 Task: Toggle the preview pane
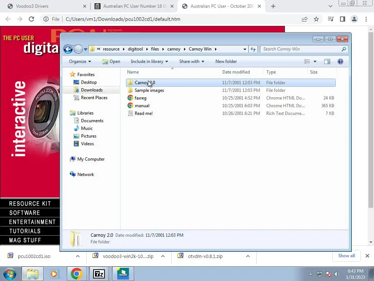(327, 61)
